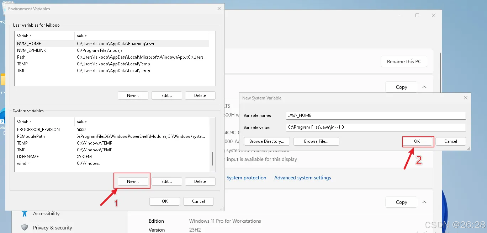Collapse the device specifications section chevron
Viewport: 487px width, 233px height.
click(x=424, y=87)
